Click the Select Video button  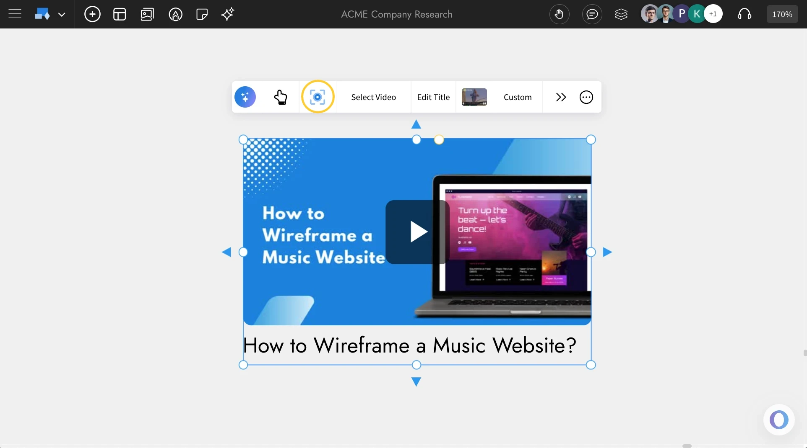point(373,97)
